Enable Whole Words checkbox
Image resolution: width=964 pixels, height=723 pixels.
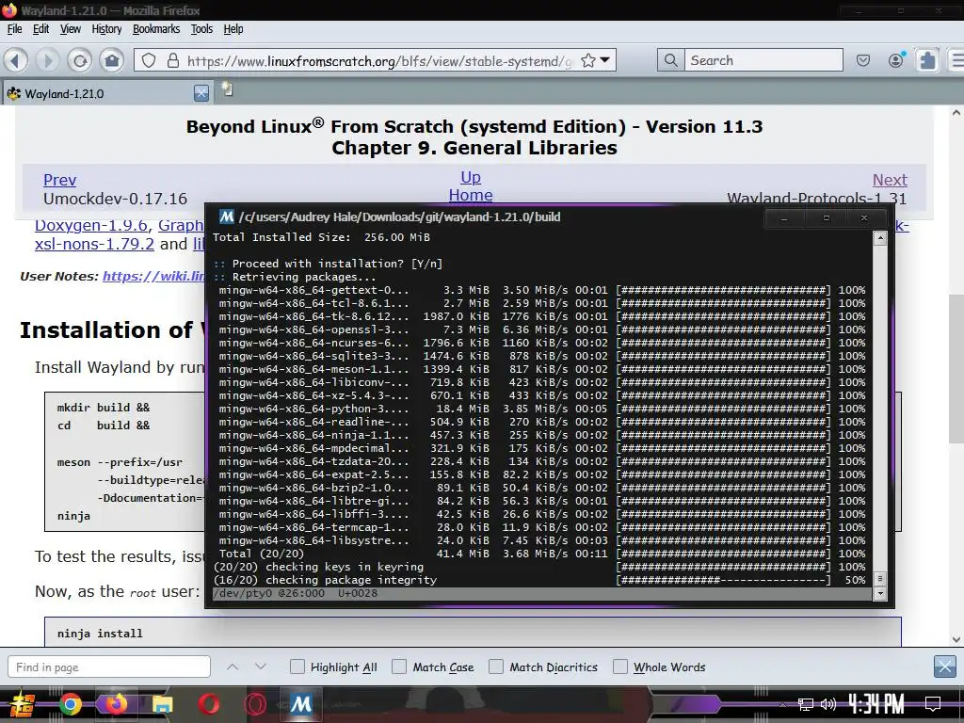click(620, 667)
